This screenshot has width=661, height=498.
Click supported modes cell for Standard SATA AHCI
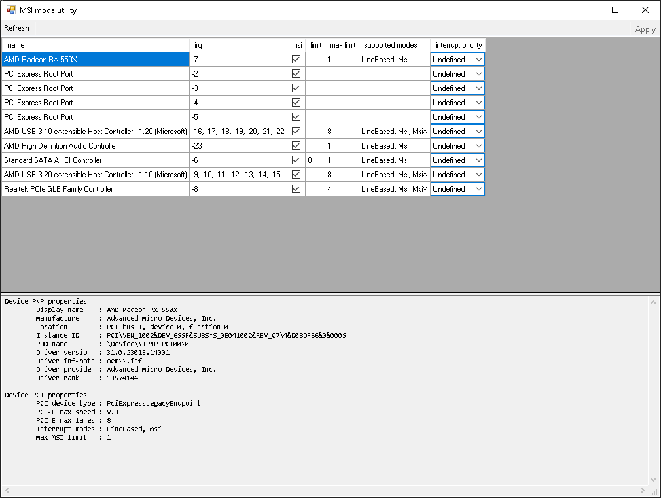click(395, 160)
